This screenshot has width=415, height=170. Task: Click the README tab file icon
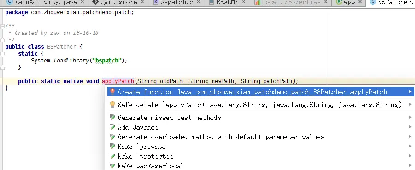[x=211, y=2]
